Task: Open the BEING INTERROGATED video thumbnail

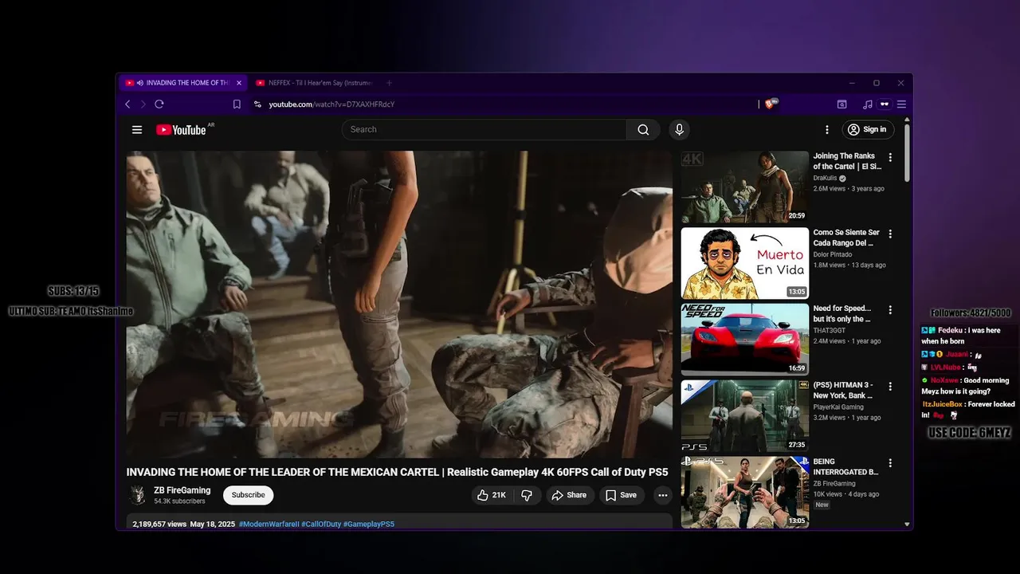Action: coord(744,492)
